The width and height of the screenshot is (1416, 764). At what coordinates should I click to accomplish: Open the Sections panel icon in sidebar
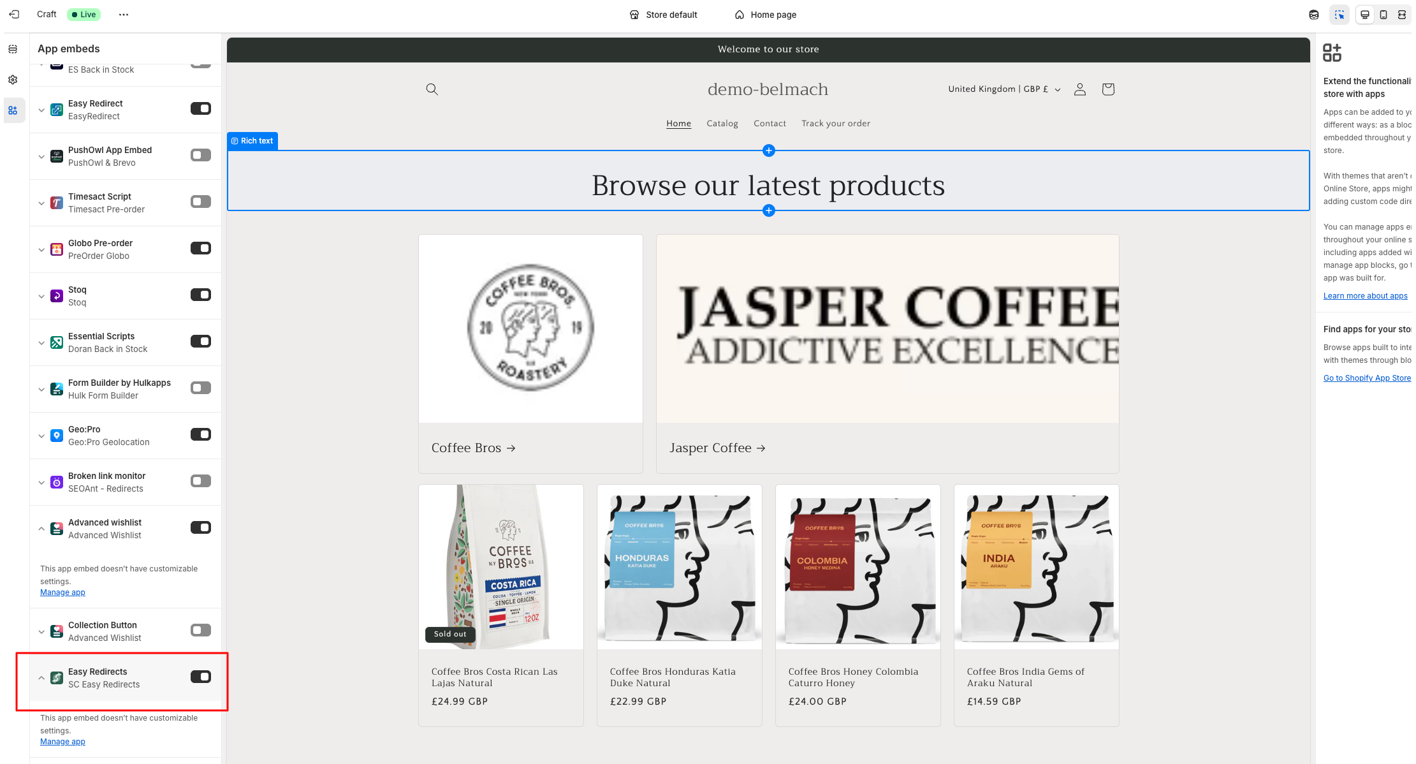coord(13,49)
